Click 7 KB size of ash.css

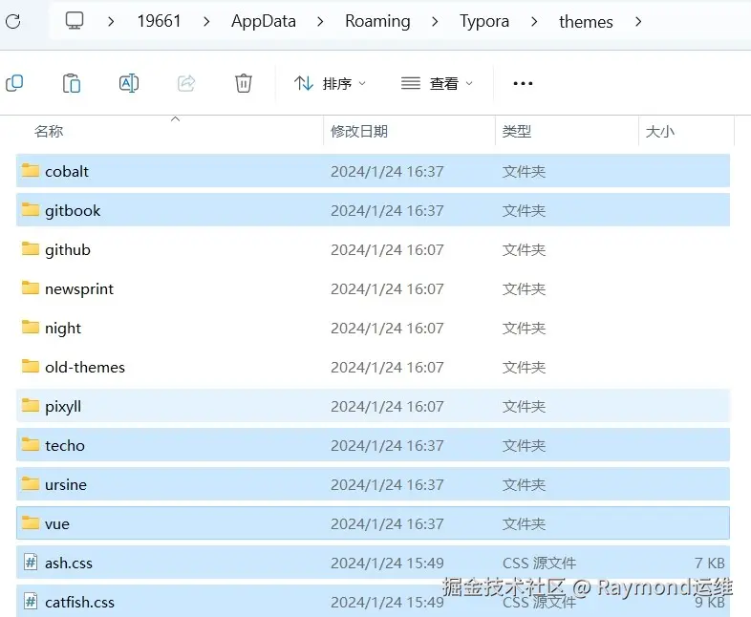710,563
